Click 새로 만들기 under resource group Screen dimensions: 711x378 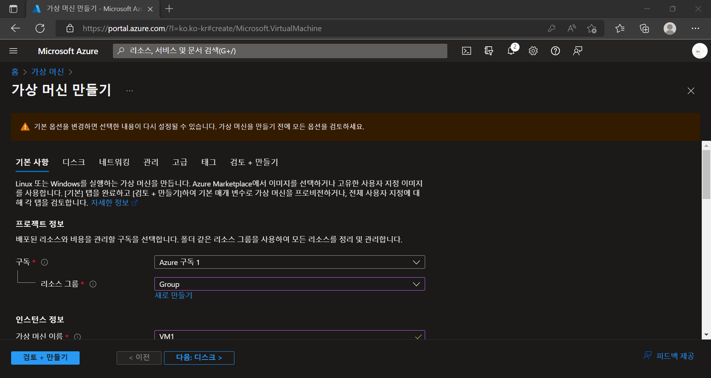click(173, 296)
